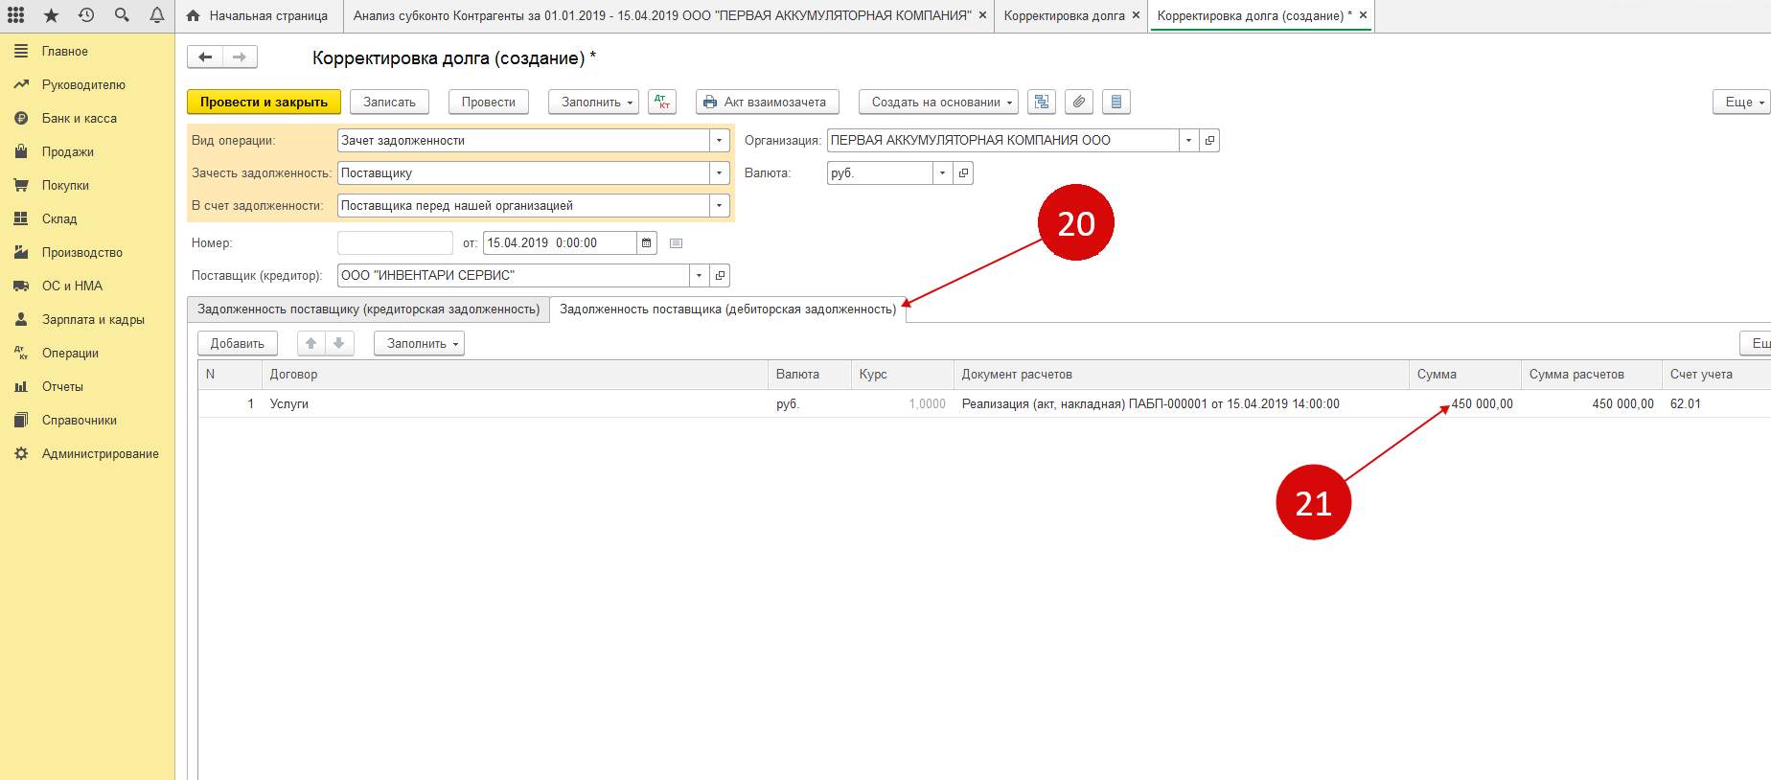
Task: Open attached files paperclip icon
Action: (x=1079, y=102)
